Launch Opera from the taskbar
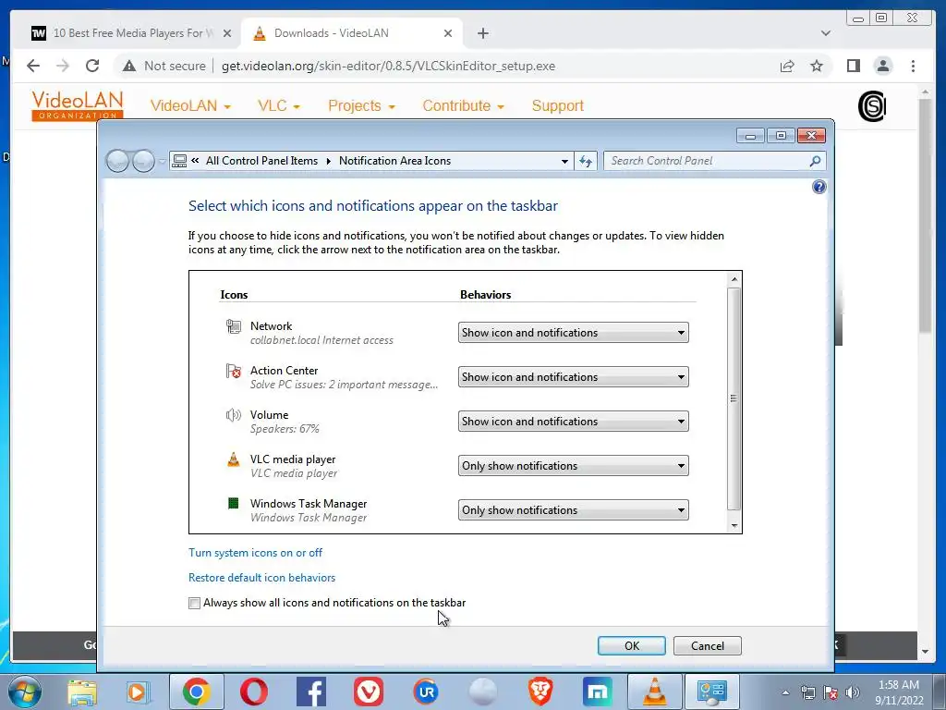Viewport: 946px width, 710px height. pyautogui.click(x=254, y=692)
